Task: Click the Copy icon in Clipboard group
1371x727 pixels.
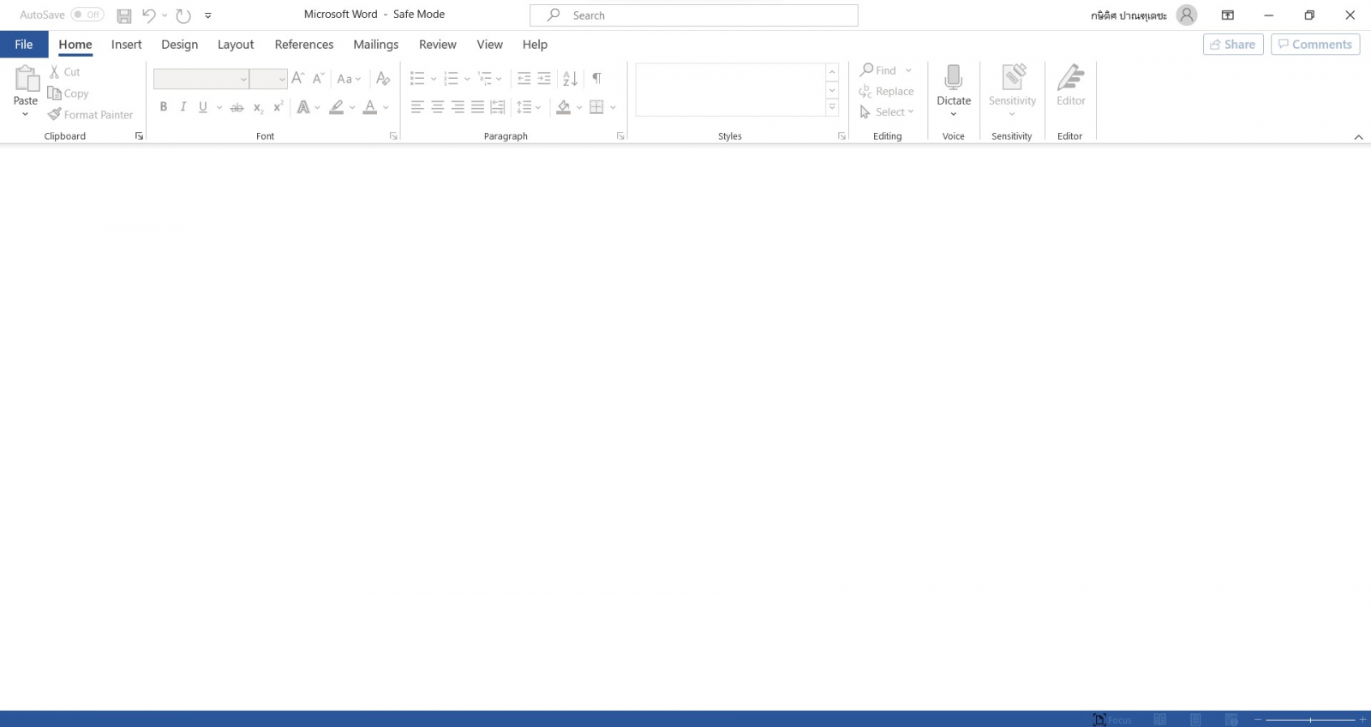Action: [x=54, y=93]
